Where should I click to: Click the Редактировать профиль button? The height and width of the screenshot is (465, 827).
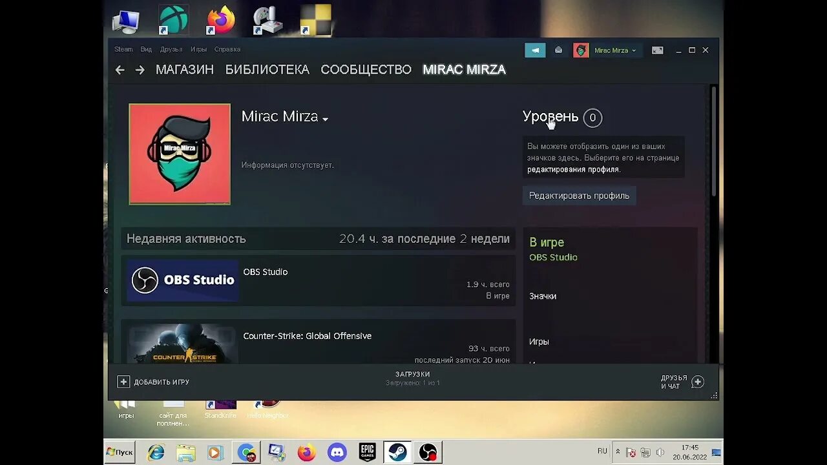pos(579,196)
